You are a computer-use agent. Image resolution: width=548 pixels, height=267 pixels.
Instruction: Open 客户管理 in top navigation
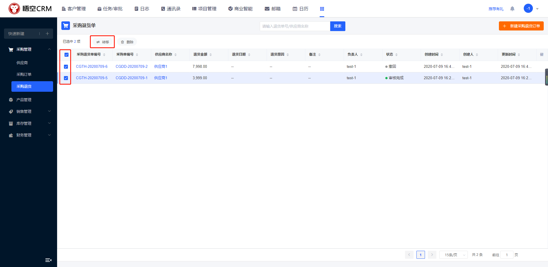[x=74, y=9]
